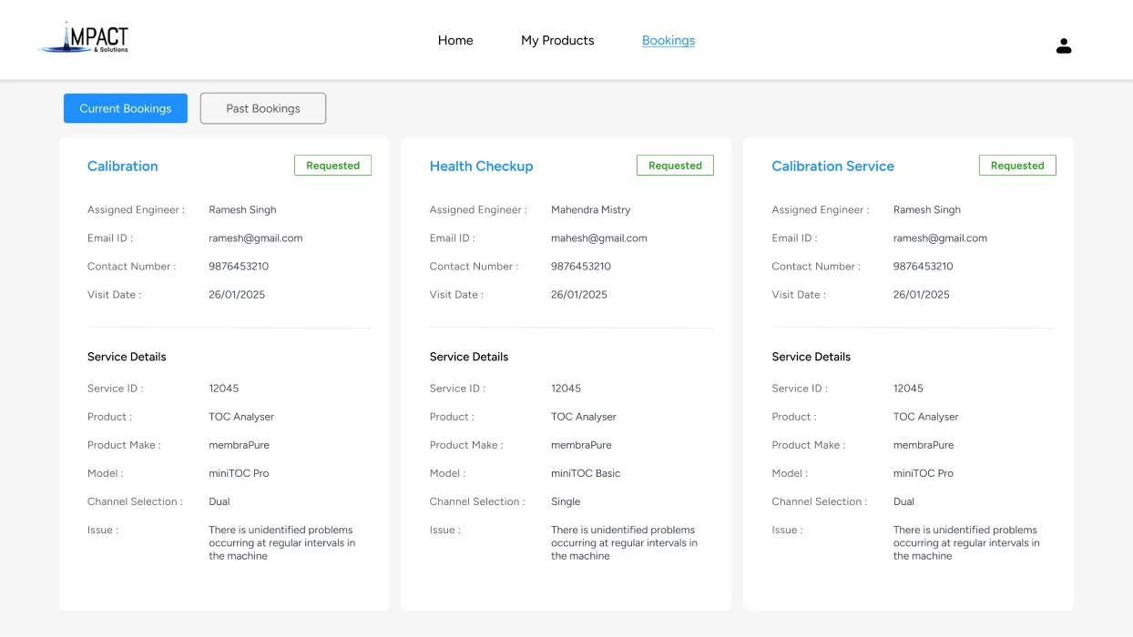Click TOC Analyser in the Calibration card
1133x637 pixels.
click(241, 416)
